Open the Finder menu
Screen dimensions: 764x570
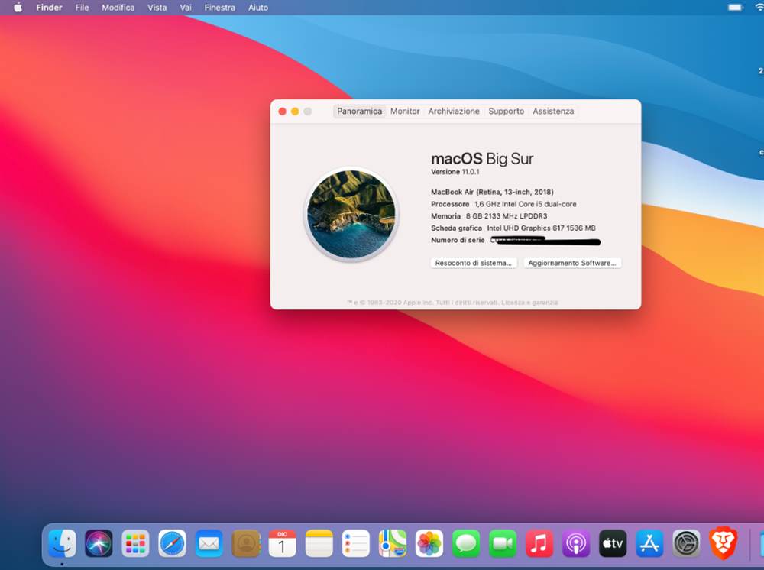[x=49, y=8]
